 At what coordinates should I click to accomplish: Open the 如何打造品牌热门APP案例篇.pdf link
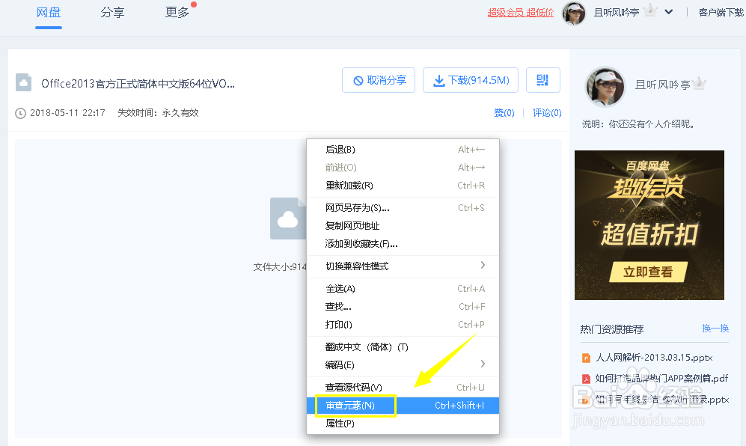click(x=661, y=379)
